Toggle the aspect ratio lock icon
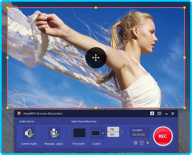Viewport: 192px width, 155px height. 122,131
